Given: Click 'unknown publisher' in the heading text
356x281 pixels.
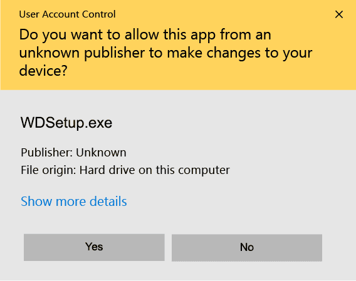Looking at the screenshot, I should [81, 53].
